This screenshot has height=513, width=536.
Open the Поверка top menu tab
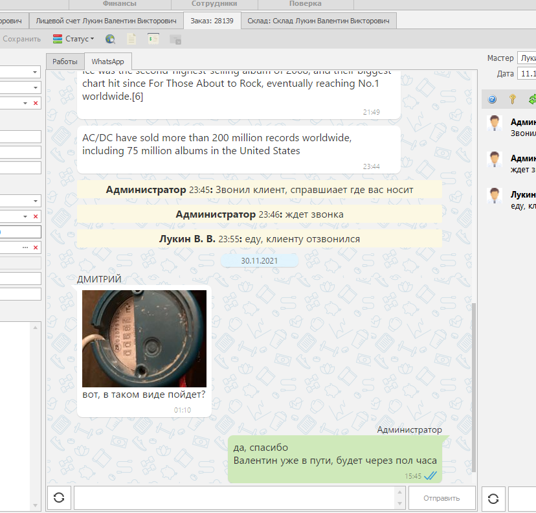306,4
